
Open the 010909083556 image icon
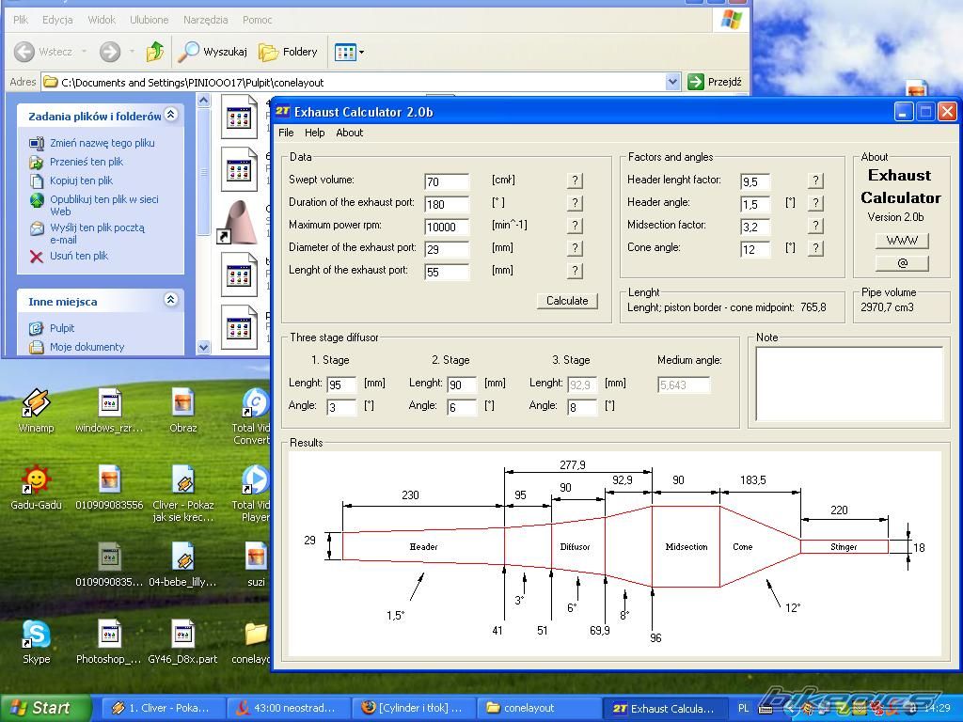tap(109, 486)
